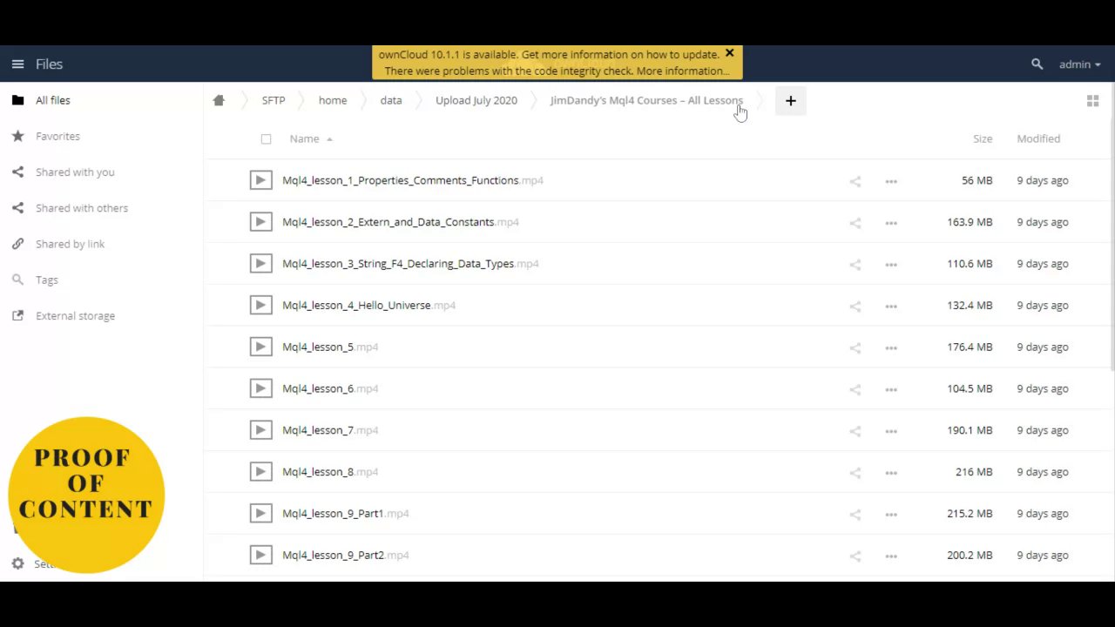
Task: Open more actions for Mql4_lesson_2 file
Action: 891,223
